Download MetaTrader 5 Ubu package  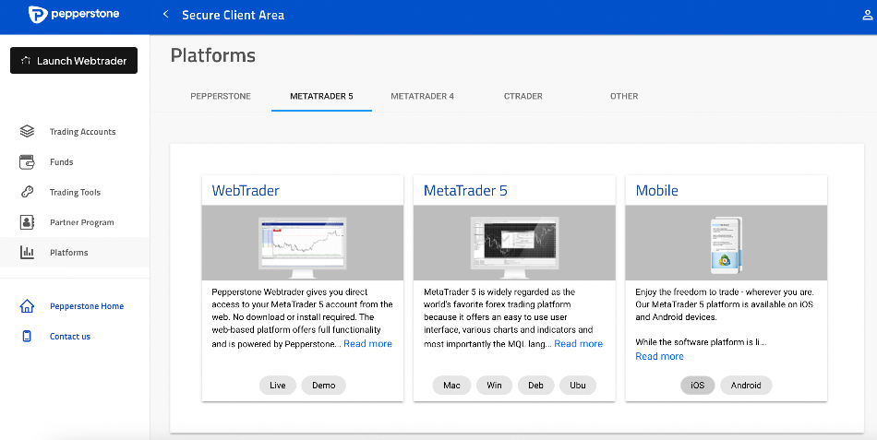point(578,386)
